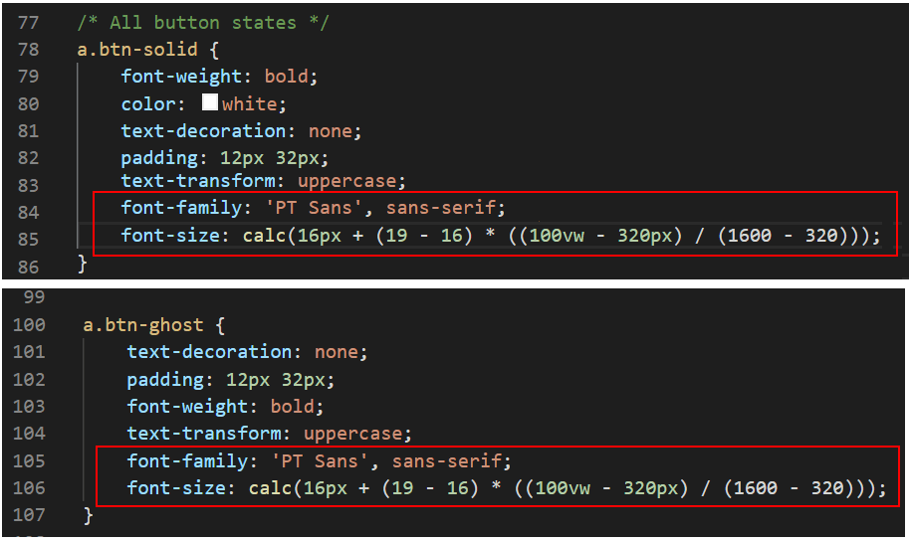Click the bold value on line 79
Image resolution: width=910 pixels, height=541 pixels.
(287, 76)
